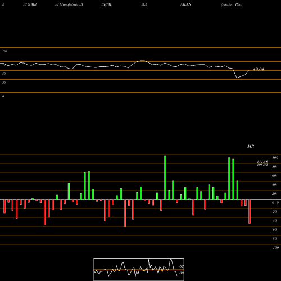Image resolution: width=281 pixels, height=281 pixels.
Task: Click the last red MR bar
Action: point(250,211)
